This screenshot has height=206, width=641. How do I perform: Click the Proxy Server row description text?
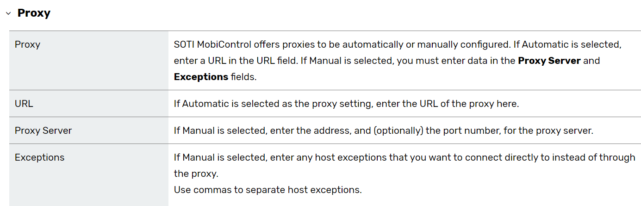point(383,131)
